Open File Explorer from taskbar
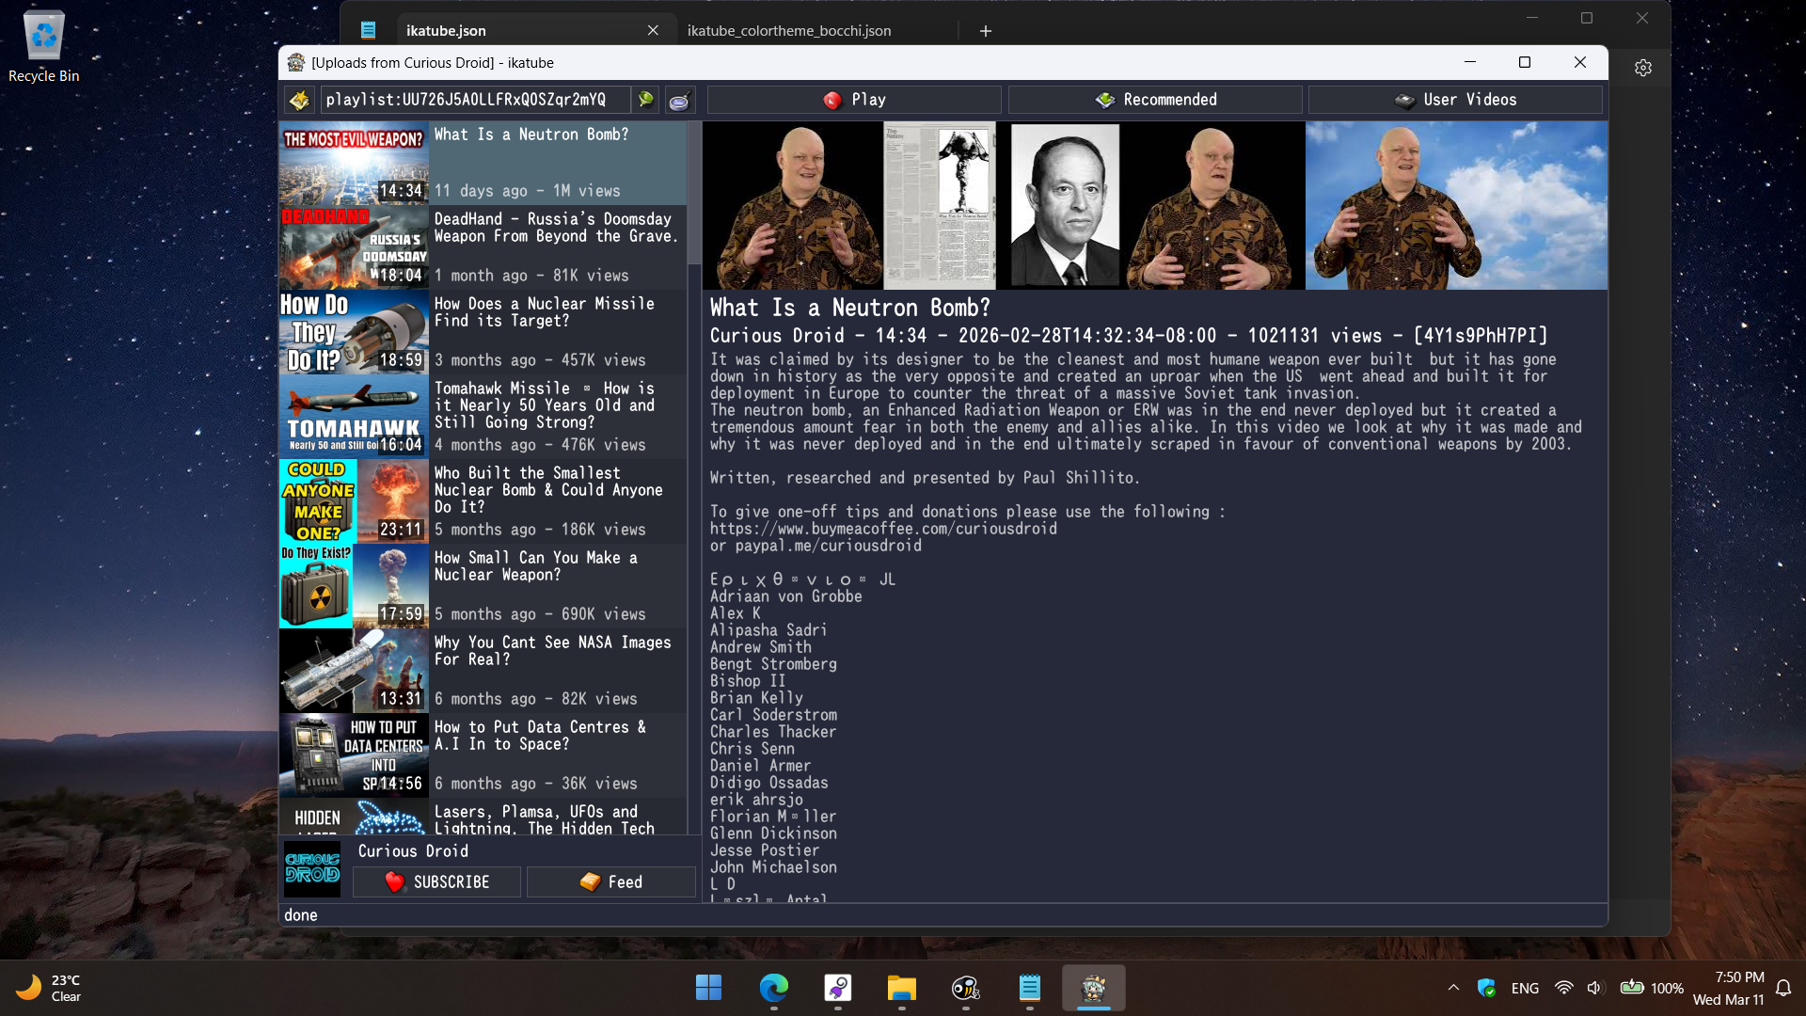The height and width of the screenshot is (1016, 1806). click(901, 988)
